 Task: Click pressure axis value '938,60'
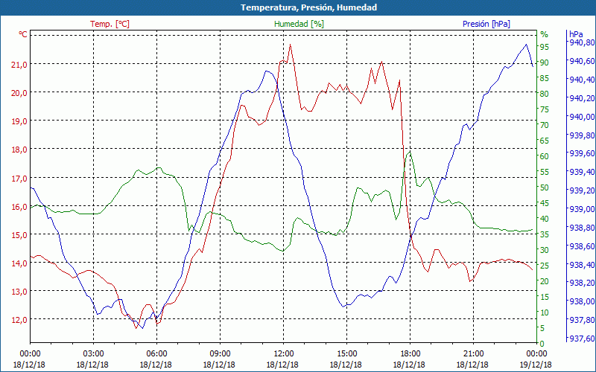[x=583, y=246]
